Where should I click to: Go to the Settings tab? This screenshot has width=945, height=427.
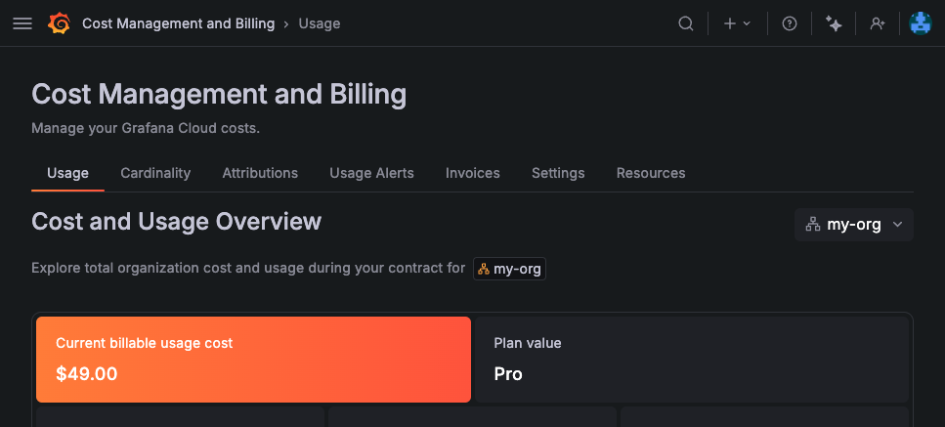[558, 174]
